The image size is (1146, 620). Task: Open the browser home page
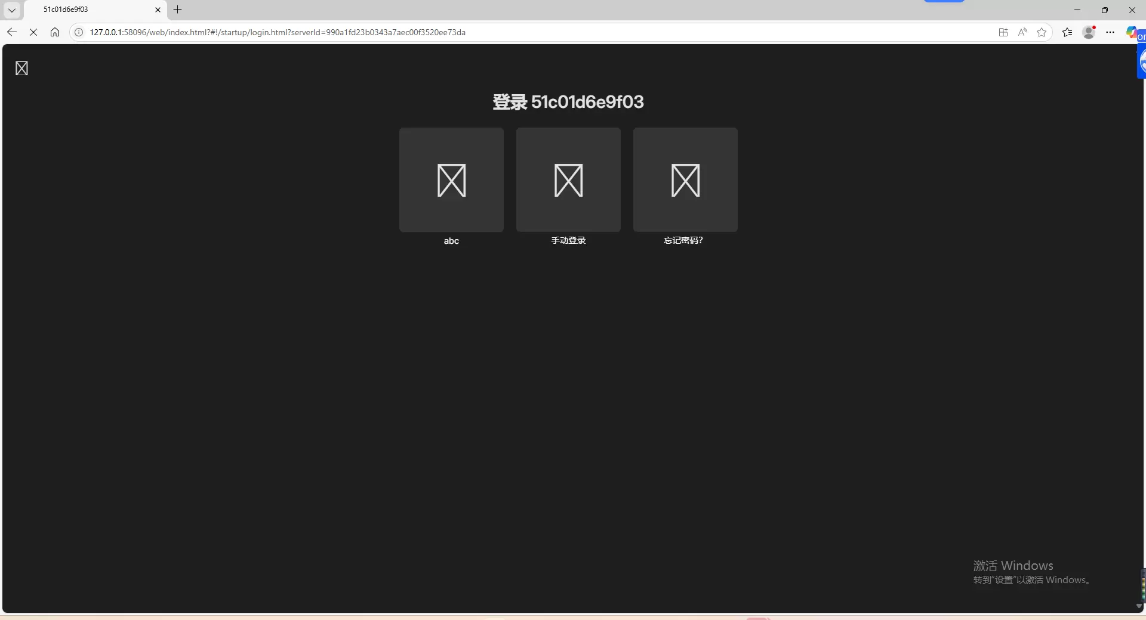[55, 32]
